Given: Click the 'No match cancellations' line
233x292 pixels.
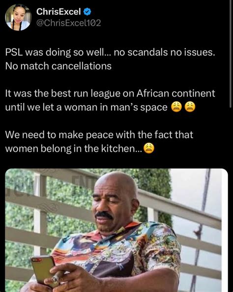Looking at the screenshot, I should 58,66.
